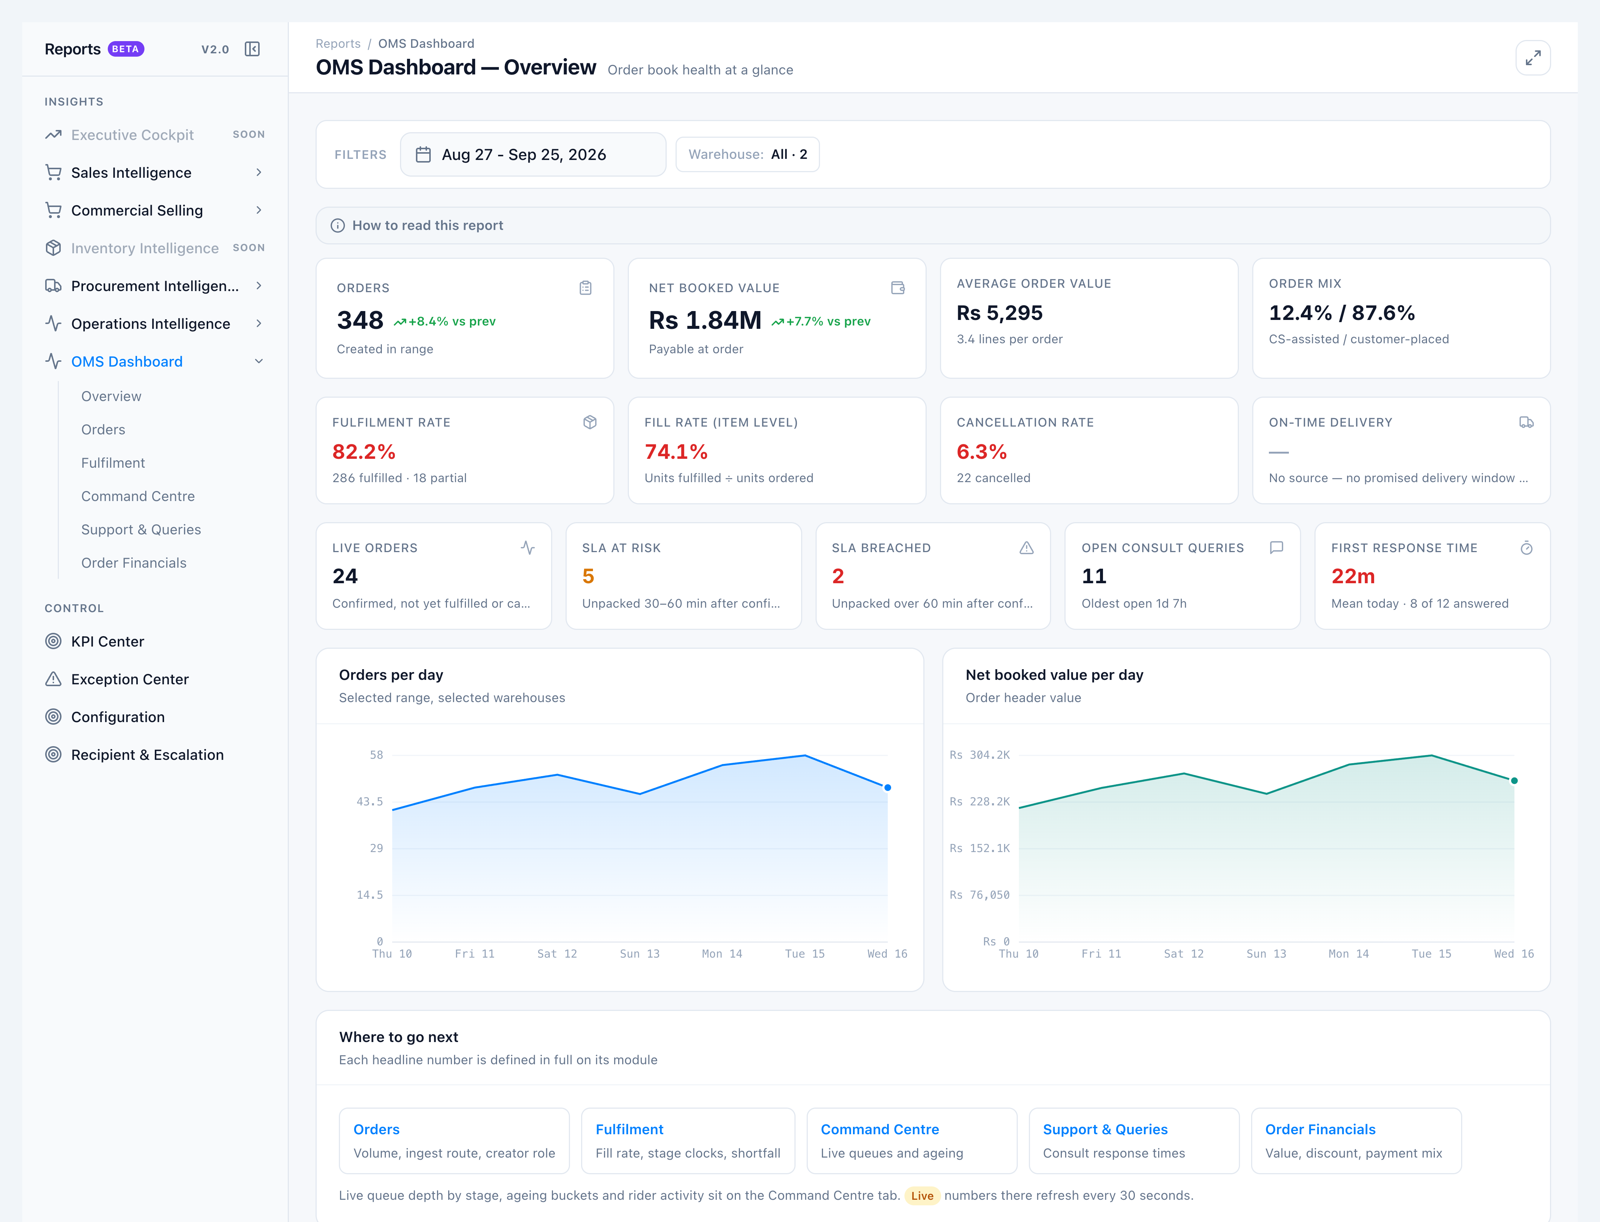Click the wallet icon on Net Booked Value
1600x1222 pixels.
pos(898,288)
